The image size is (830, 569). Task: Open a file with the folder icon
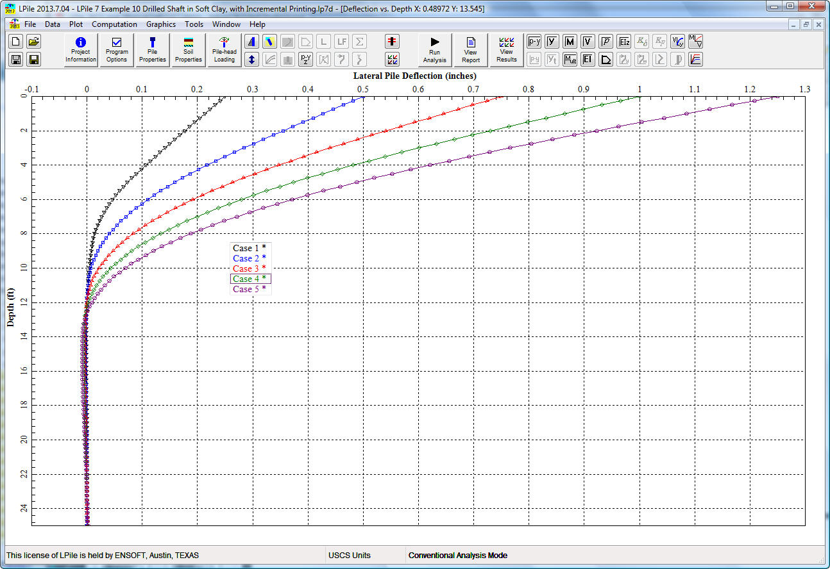pos(34,42)
